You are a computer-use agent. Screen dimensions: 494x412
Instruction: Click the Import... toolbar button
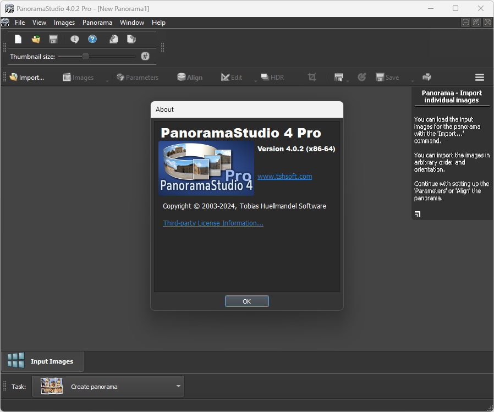point(27,78)
